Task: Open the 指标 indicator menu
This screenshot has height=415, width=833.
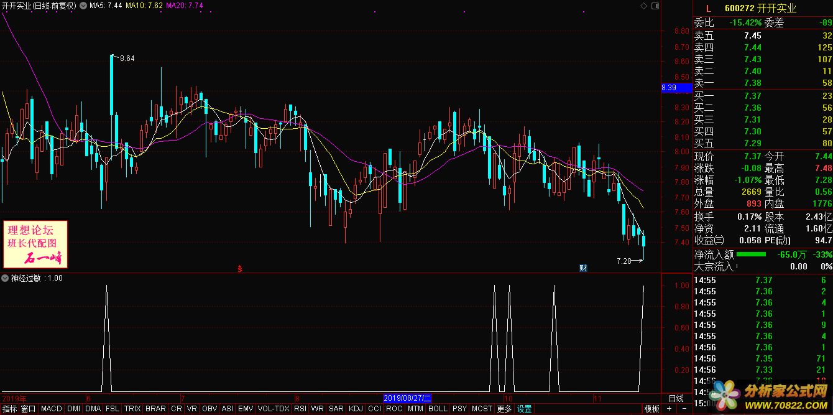Action: click(9, 409)
